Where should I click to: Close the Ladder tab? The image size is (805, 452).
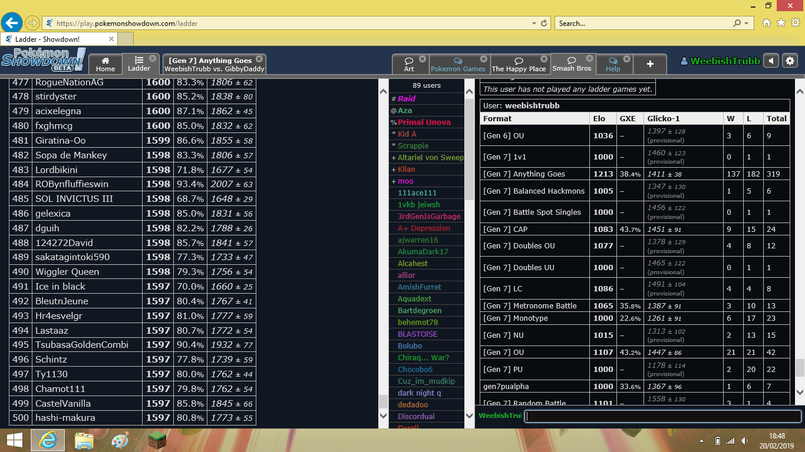pos(153,58)
